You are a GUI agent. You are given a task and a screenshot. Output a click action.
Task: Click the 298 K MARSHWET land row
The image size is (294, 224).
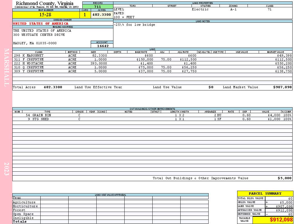[x=152, y=55]
